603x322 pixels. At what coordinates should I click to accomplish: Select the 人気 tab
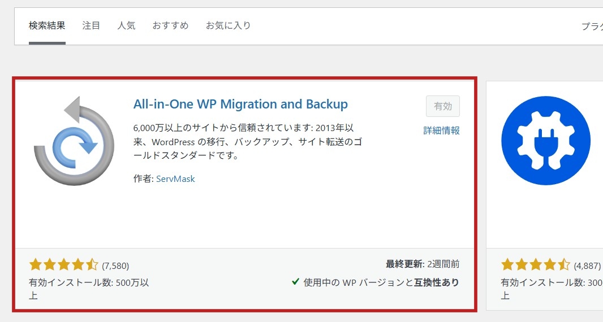126,25
